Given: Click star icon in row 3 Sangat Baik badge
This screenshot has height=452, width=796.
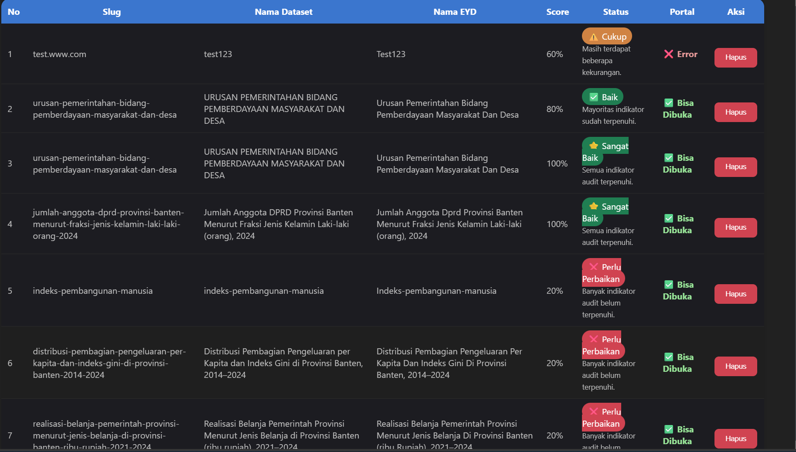Looking at the screenshot, I should pyautogui.click(x=594, y=146).
